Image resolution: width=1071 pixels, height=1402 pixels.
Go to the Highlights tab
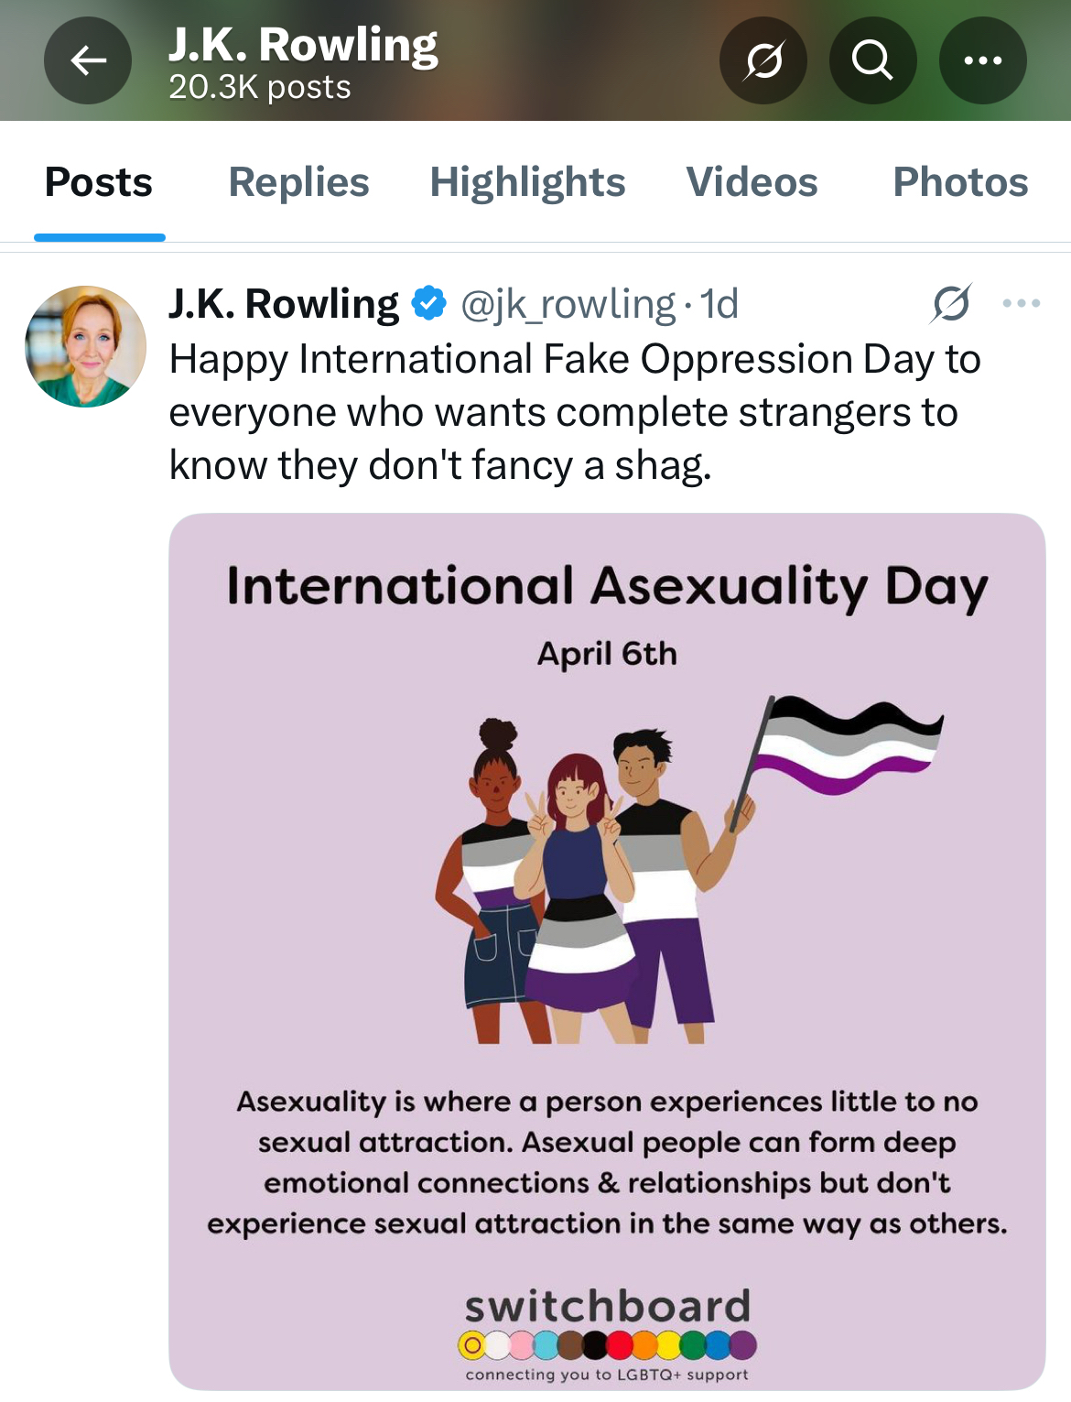[527, 182]
